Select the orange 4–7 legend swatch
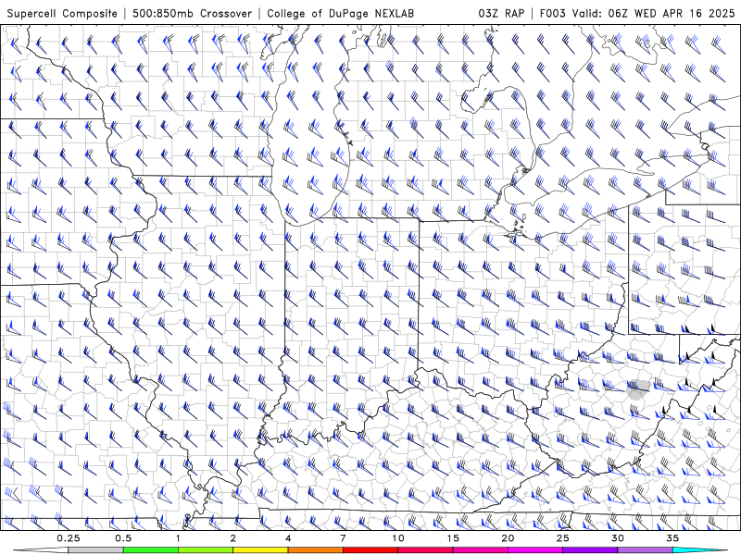 click(x=315, y=550)
